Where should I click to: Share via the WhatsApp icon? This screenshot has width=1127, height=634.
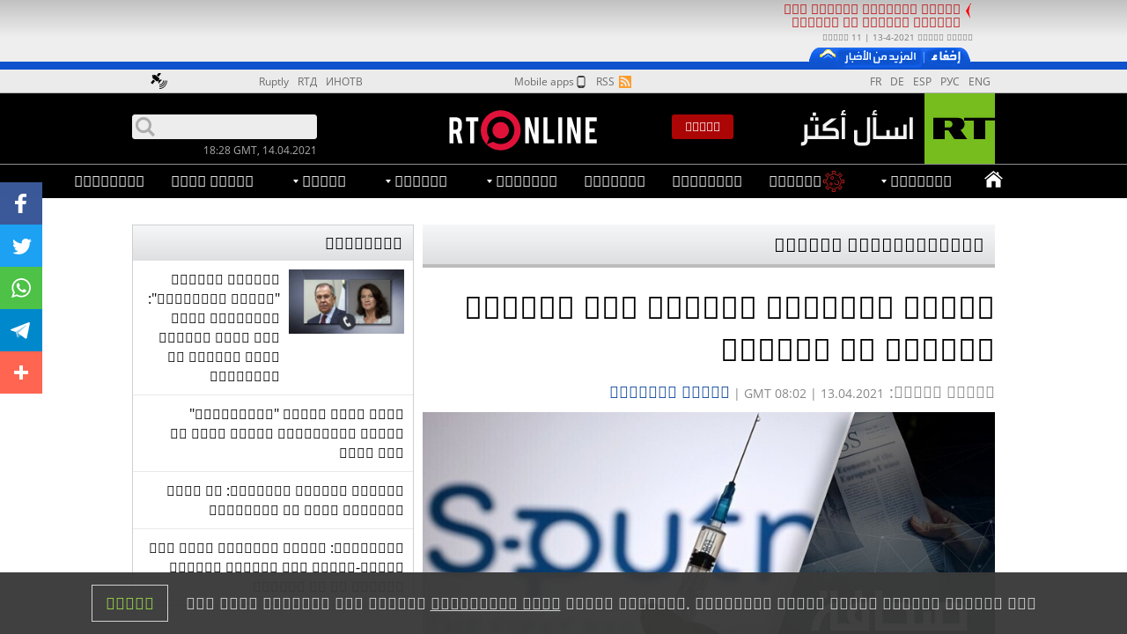tap(21, 288)
